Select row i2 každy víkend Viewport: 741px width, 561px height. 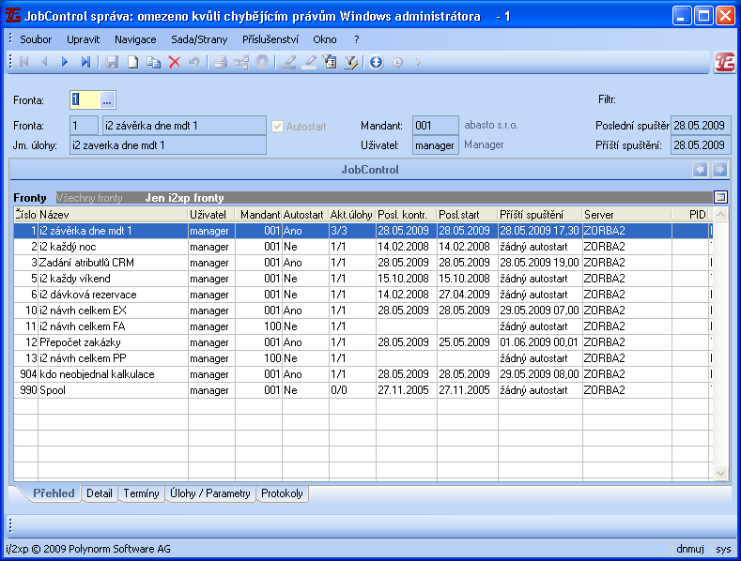tap(362, 279)
